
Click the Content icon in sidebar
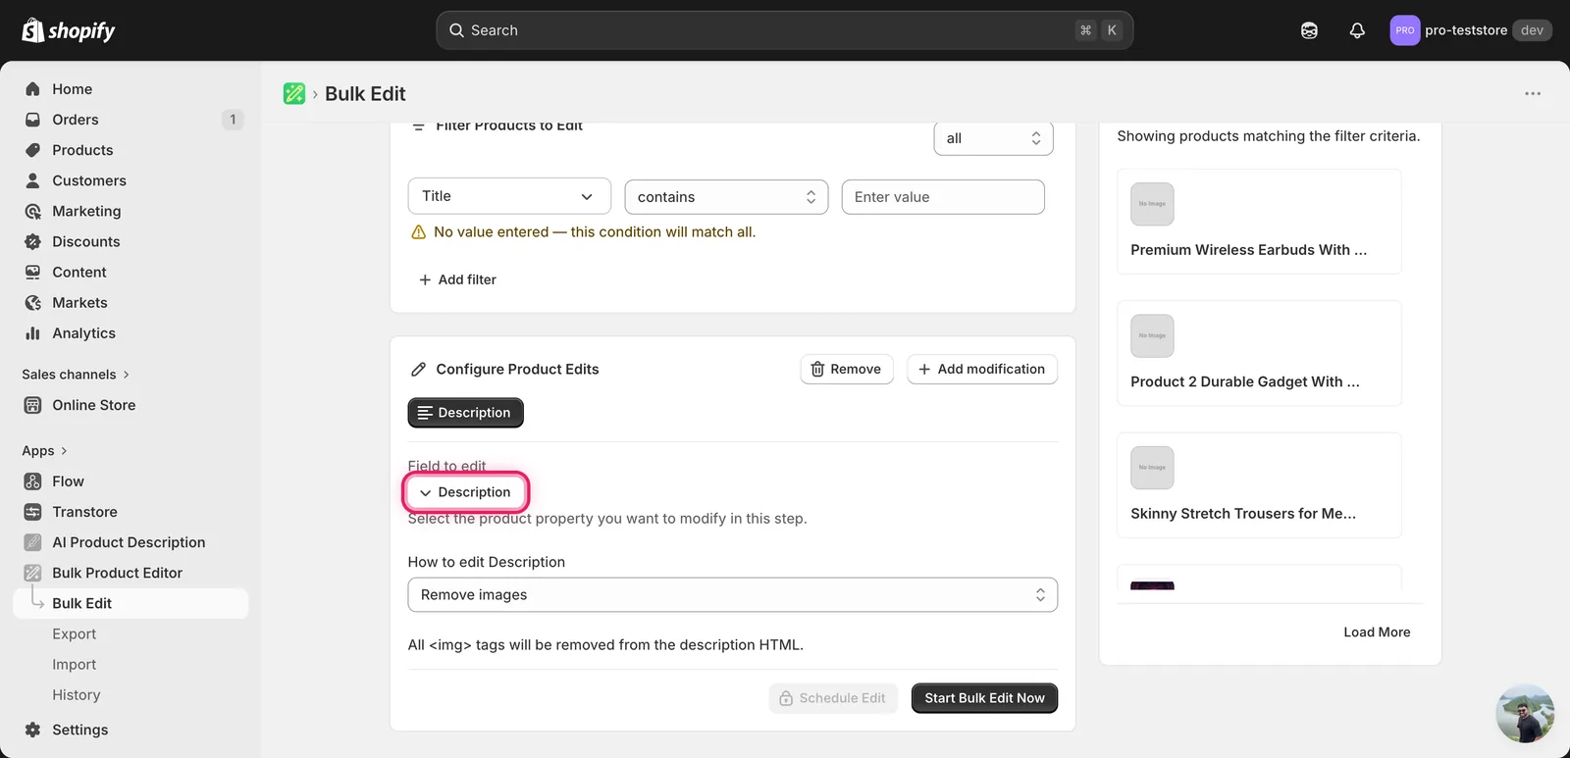[x=32, y=272]
